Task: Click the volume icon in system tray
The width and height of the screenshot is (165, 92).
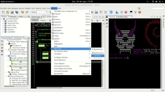Action: coord(156,2)
